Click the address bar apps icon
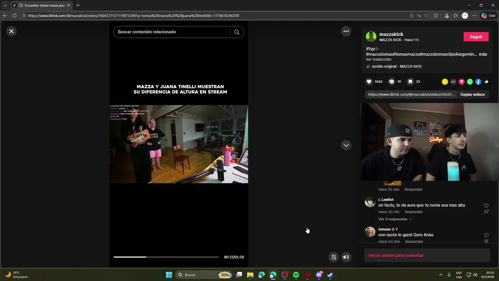This screenshot has width=499, height=281. click(x=412, y=16)
